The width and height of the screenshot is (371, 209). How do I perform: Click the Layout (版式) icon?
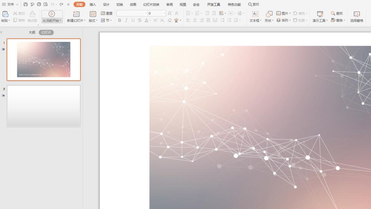tap(93, 14)
